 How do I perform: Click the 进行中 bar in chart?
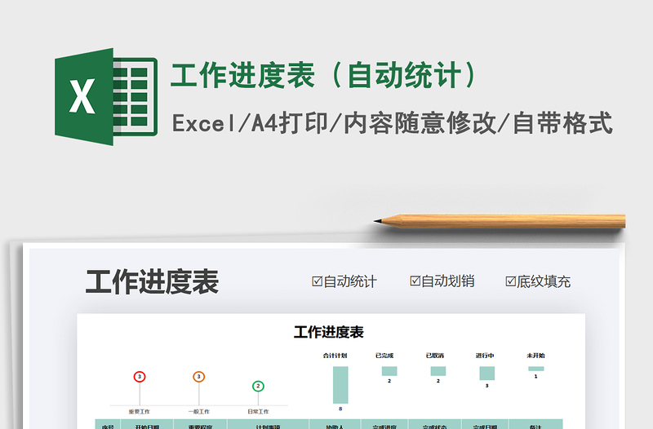(x=486, y=374)
